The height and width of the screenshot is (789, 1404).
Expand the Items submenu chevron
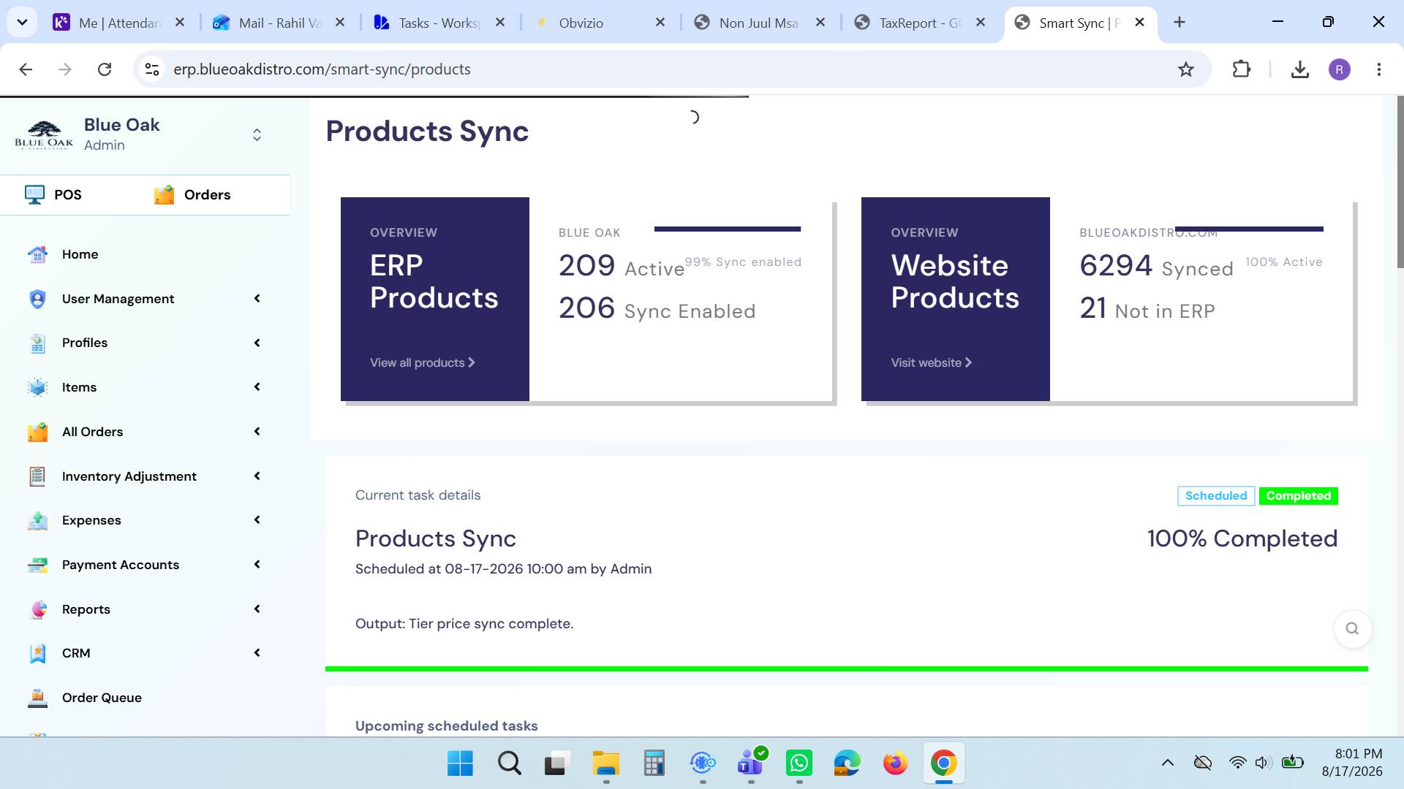[257, 386]
